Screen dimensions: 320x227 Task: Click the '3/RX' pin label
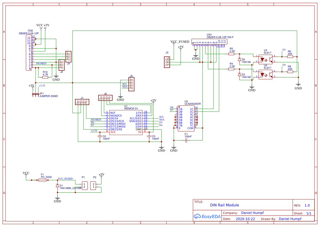coord(139,116)
